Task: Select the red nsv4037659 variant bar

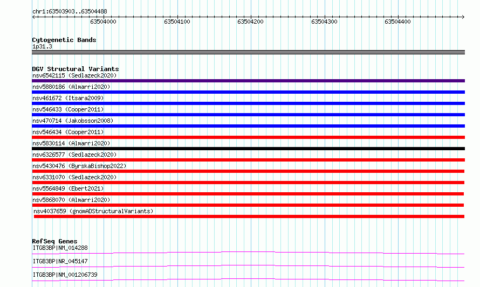Action: click(x=249, y=216)
